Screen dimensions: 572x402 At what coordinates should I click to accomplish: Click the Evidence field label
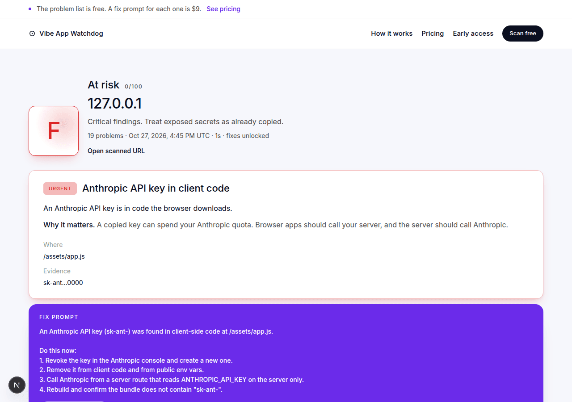point(57,271)
